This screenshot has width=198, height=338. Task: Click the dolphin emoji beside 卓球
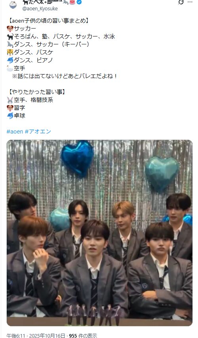click(x=10, y=116)
